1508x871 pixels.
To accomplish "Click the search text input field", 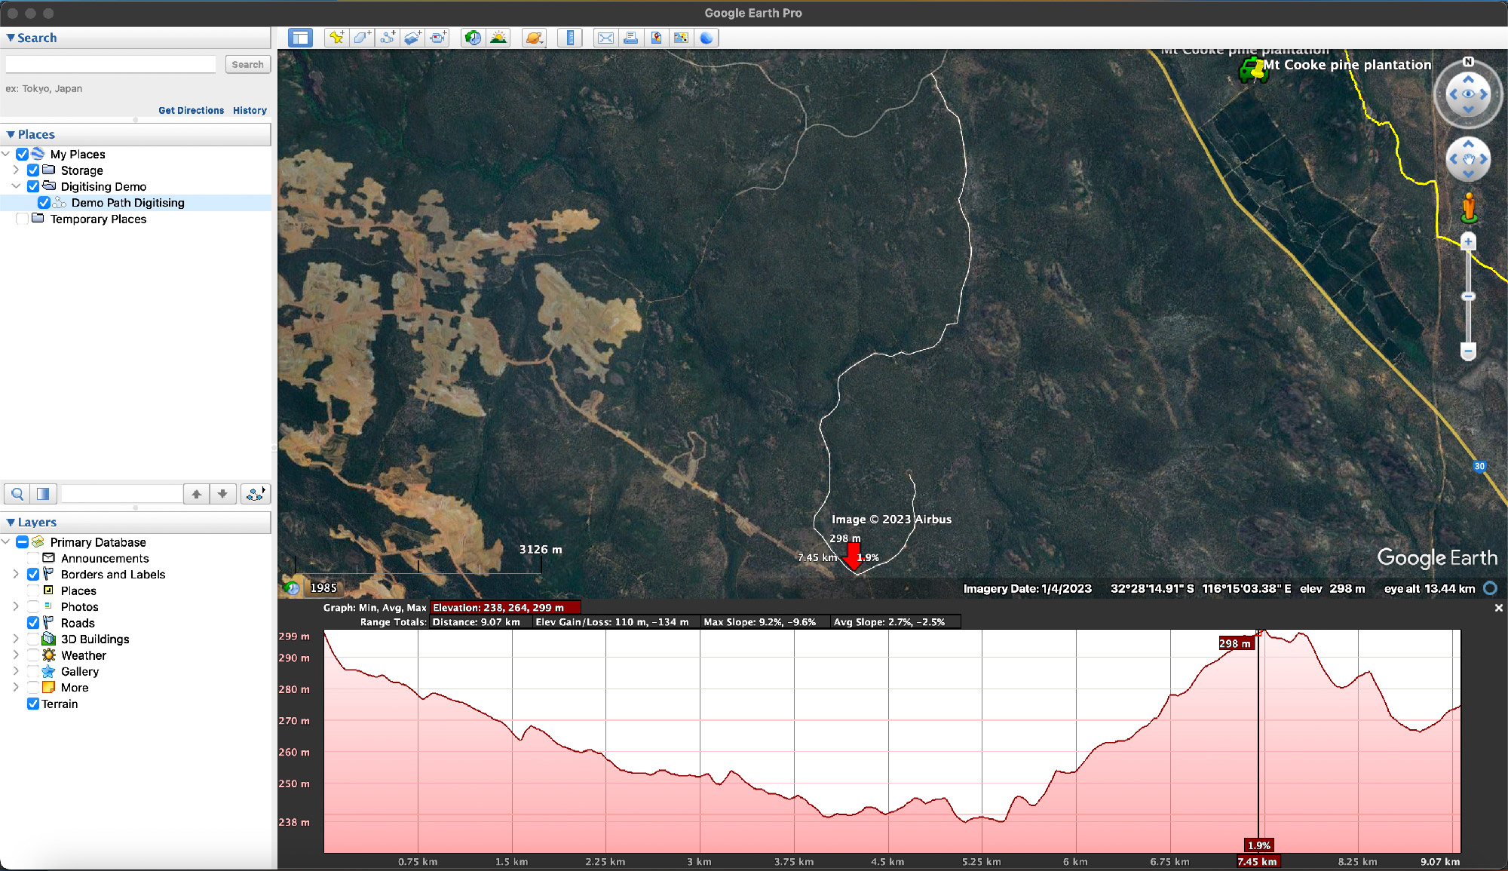I will click(111, 65).
